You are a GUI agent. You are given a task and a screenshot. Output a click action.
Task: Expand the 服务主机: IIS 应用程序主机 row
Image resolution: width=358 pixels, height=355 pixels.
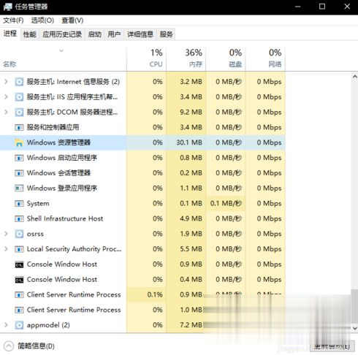pos(6,97)
